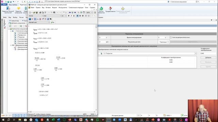Select the Proflist load in tree
Viewport: 218px width, 122px height.
21,35
